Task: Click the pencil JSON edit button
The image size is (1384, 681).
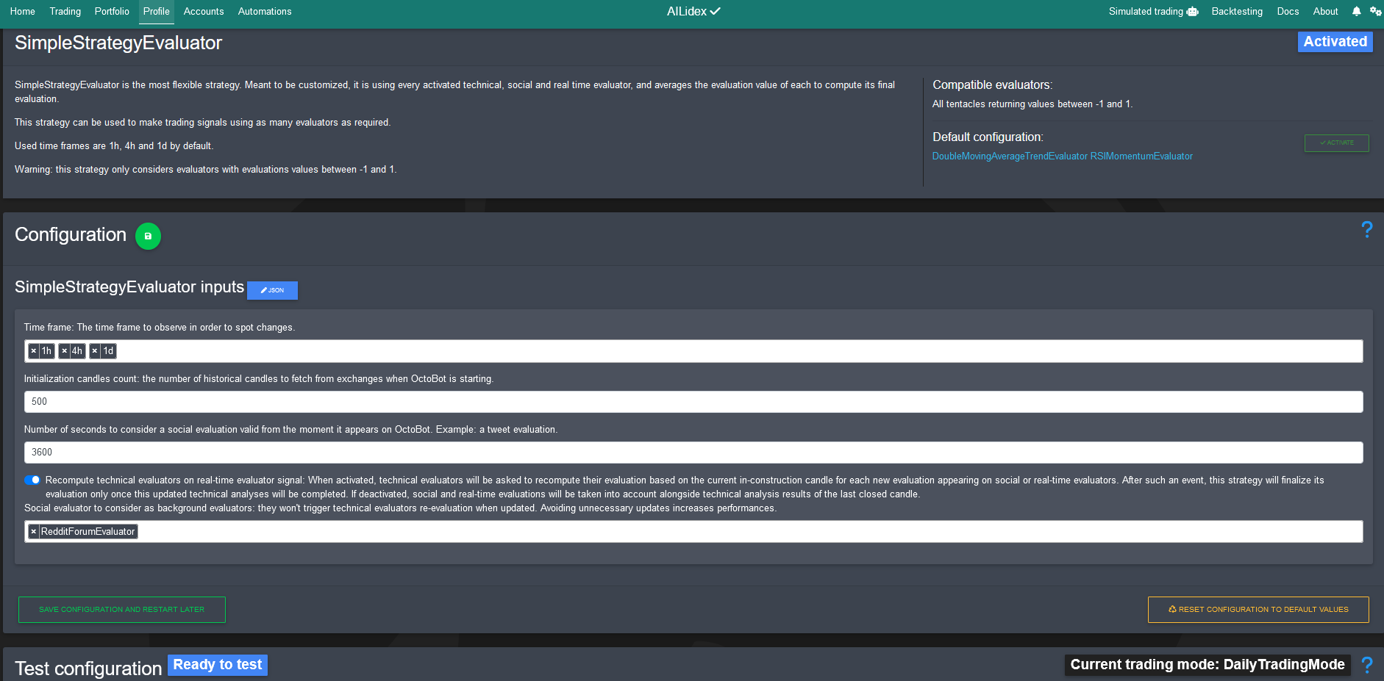Action: (272, 290)
